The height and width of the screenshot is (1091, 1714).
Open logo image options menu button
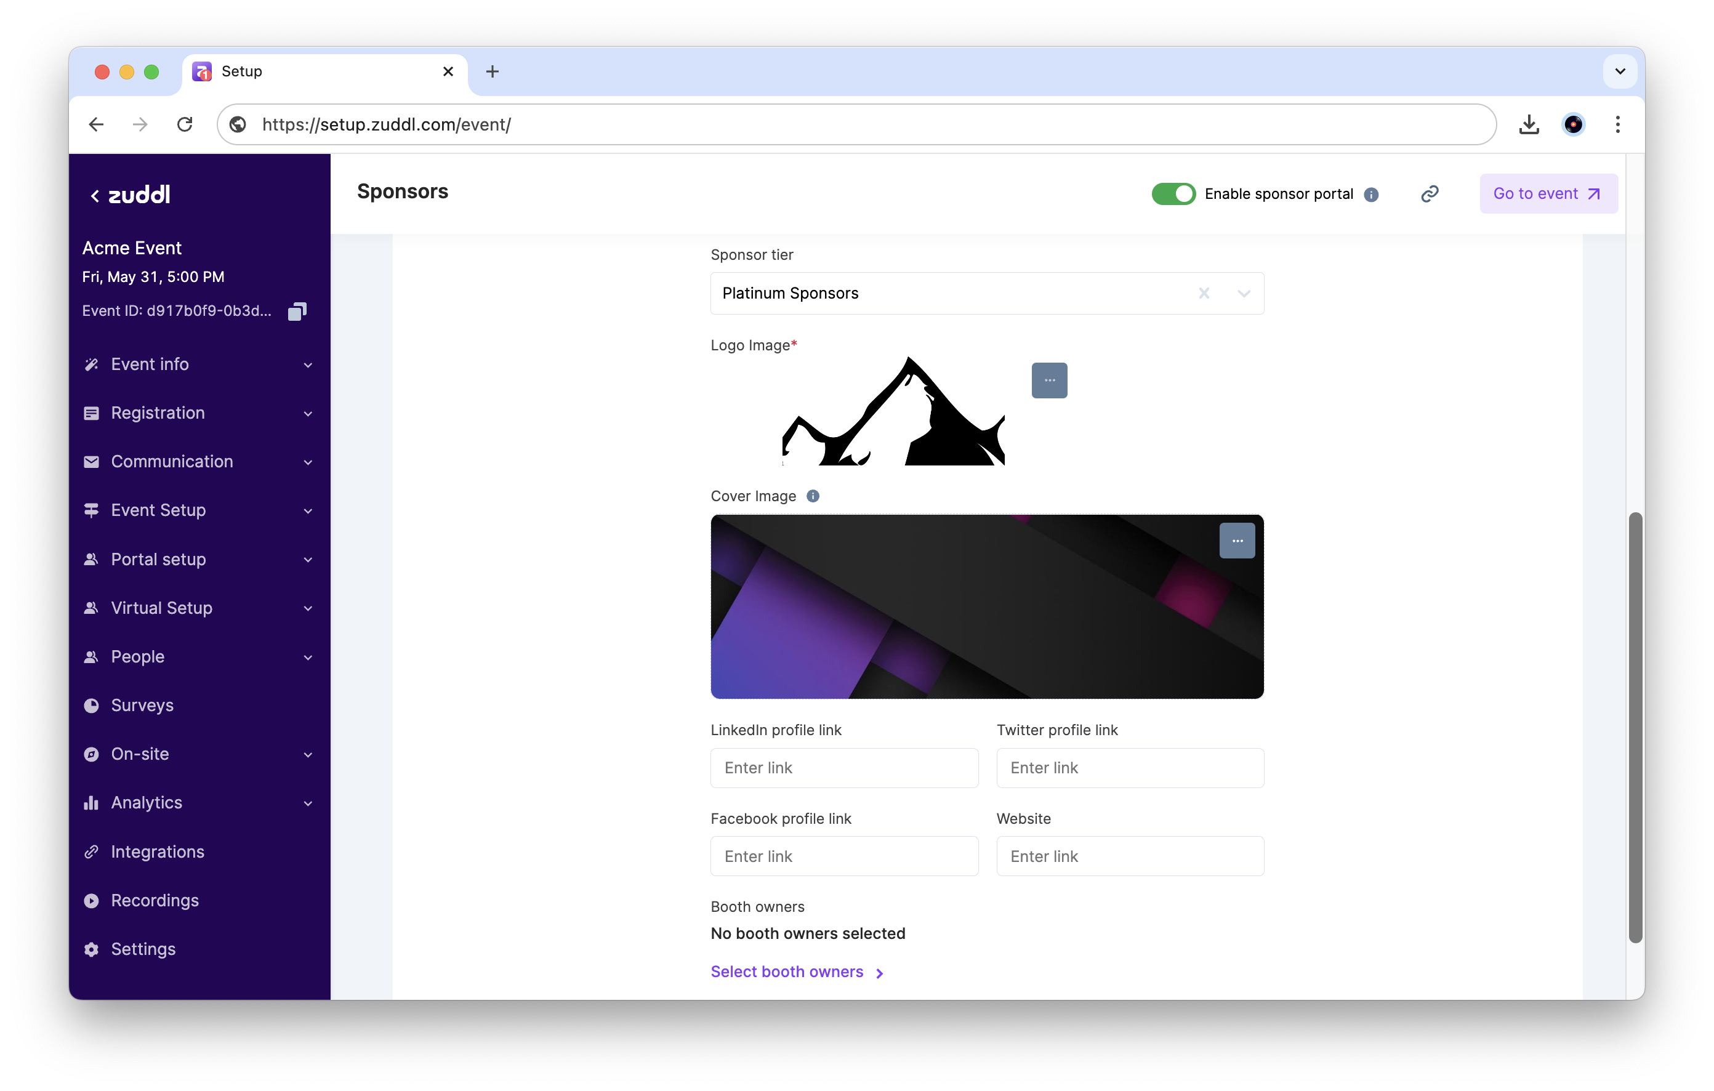click(1049, 380)
